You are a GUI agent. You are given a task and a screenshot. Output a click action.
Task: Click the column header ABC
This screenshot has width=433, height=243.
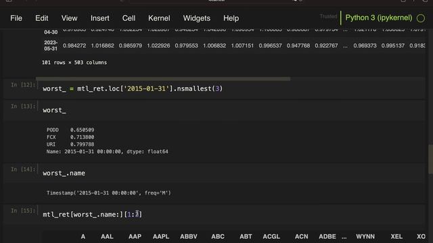point(218,237)
